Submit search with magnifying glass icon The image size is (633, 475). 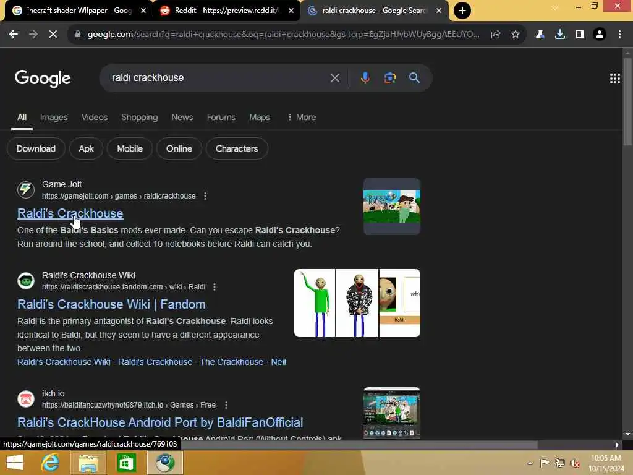tap(414, 78)
